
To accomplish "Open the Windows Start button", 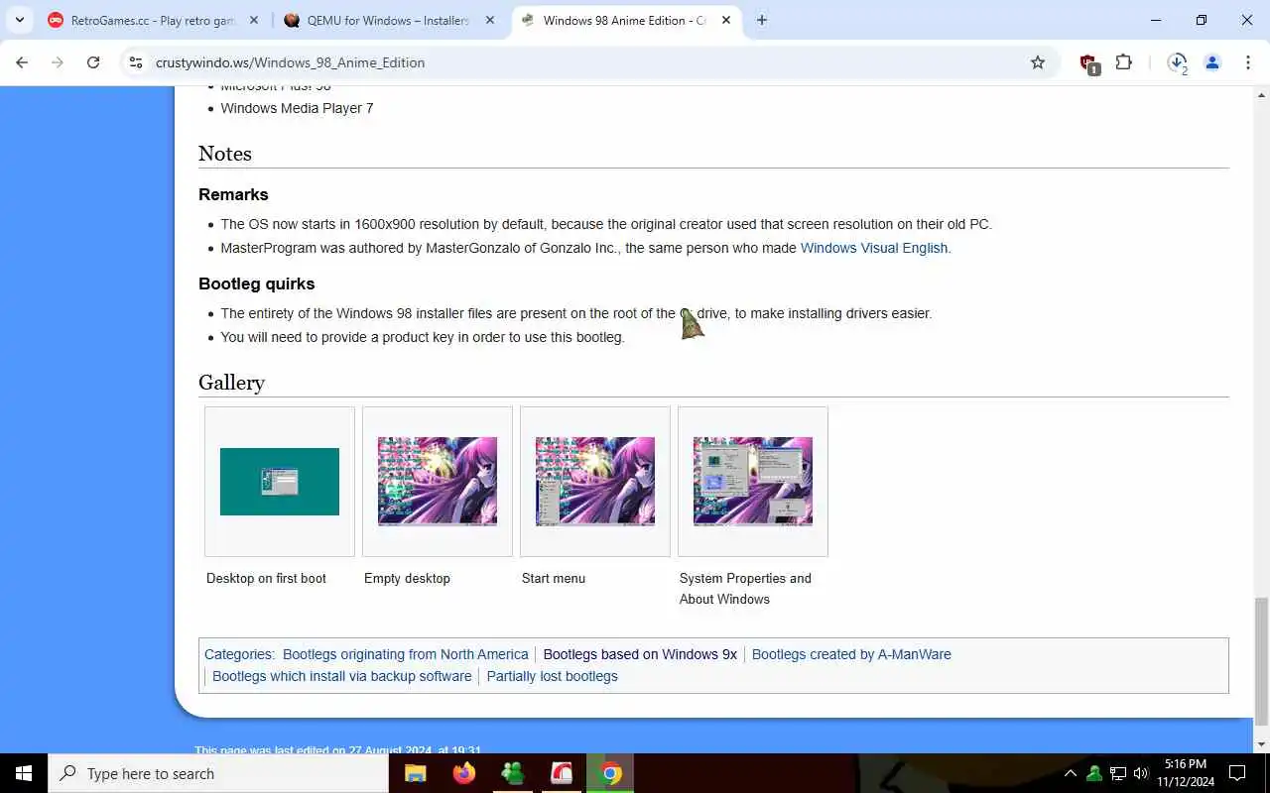I will 24,773.
